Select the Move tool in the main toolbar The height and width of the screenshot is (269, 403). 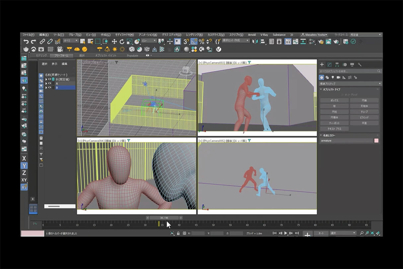(x=114, y=41)
